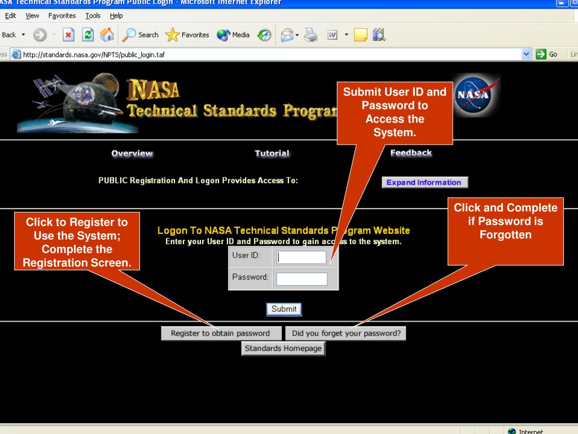Click the Expand Information button
The width and height of the screenshot is (578, 434).
(424, 183)
